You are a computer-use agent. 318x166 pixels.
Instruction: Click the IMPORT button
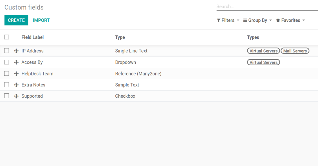(x=41, y=20)
